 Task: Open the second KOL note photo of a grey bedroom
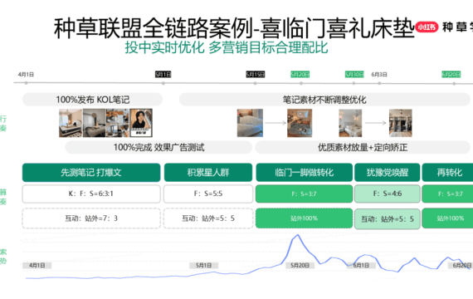coord(94,123)
